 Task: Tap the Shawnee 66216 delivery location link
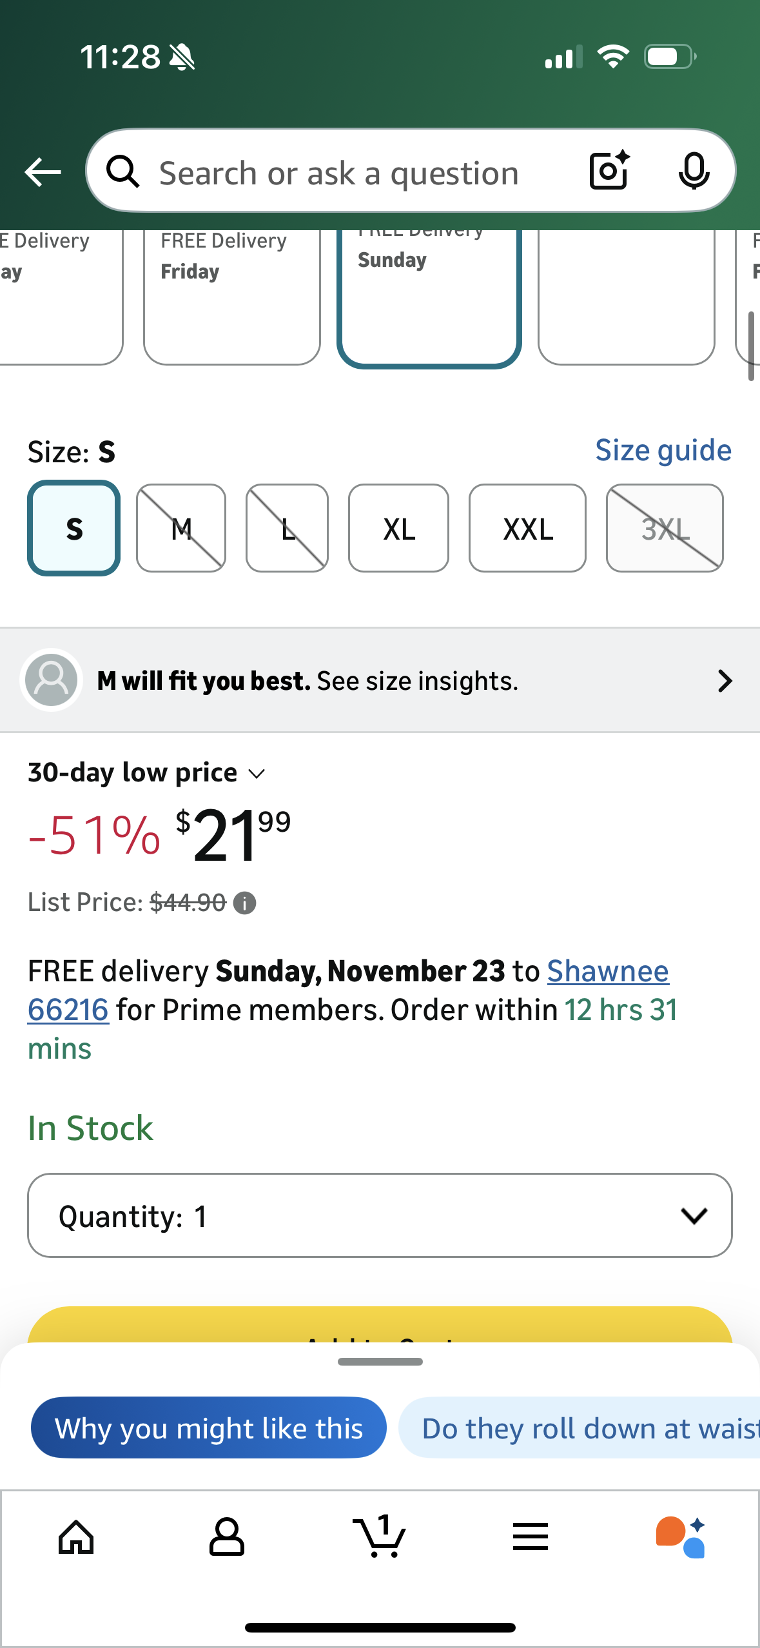[607, 972]
